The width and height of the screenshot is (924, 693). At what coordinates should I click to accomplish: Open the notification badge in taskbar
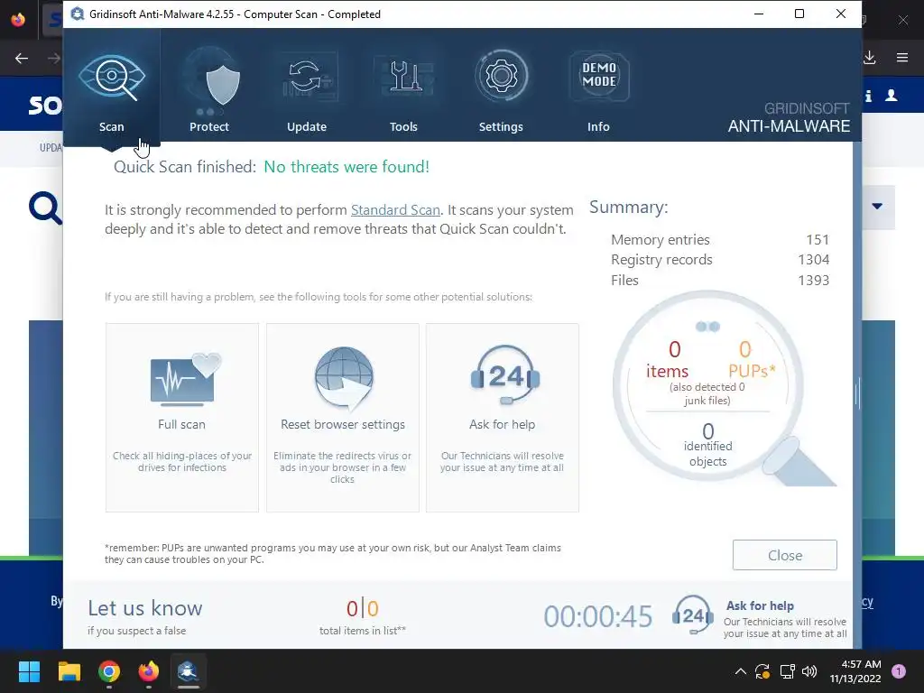(899, 671)
